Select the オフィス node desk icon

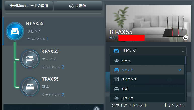click(30, 59)
